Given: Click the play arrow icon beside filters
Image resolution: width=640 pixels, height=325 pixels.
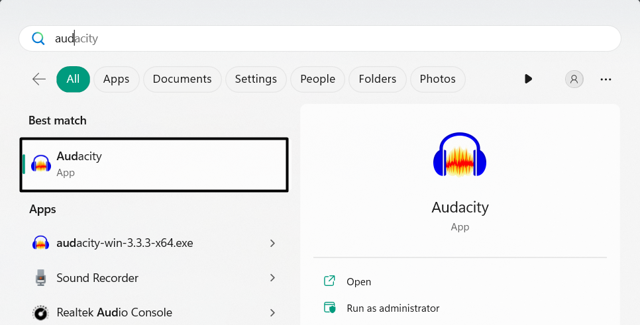Looking at the screenshot, I should pyautogui.click(x=528, y=79).
